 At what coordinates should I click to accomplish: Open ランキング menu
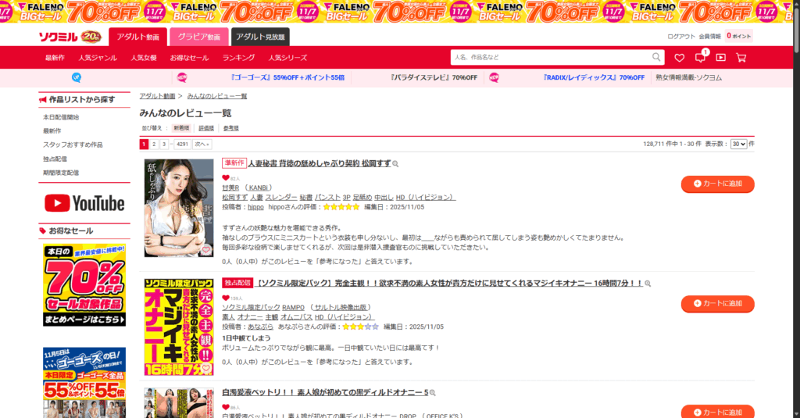click(238, 58)
